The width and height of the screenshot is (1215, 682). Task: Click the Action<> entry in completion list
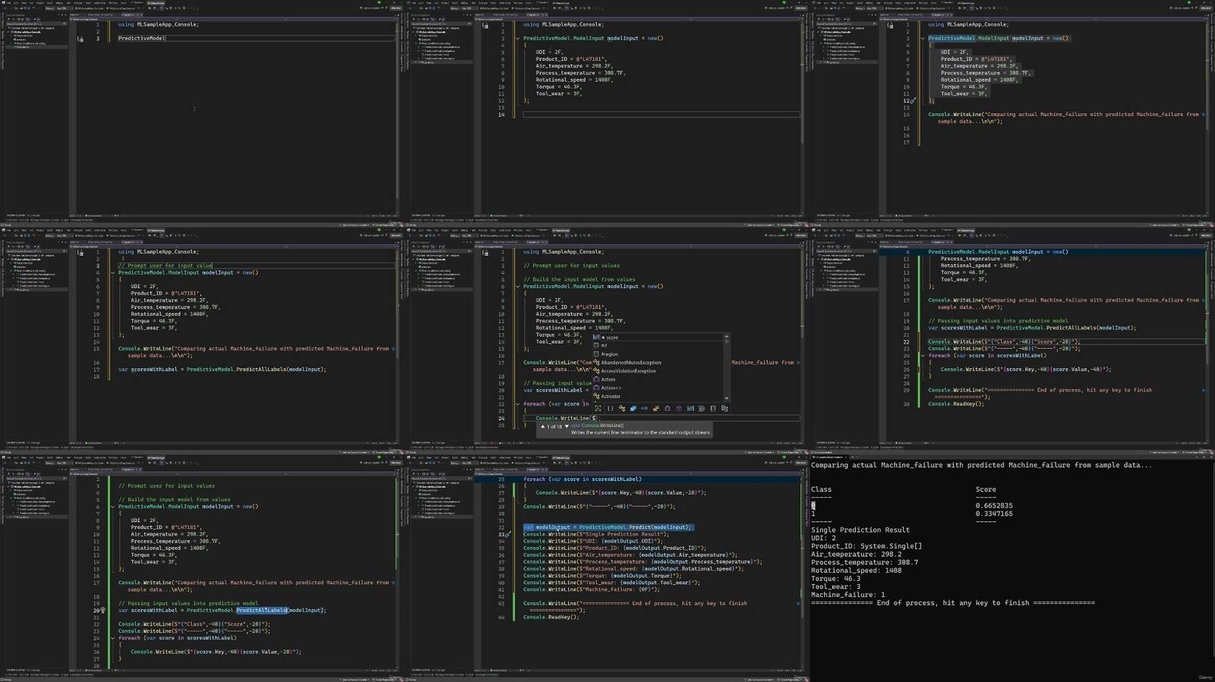pyautogui.click(x=611, y=388)
